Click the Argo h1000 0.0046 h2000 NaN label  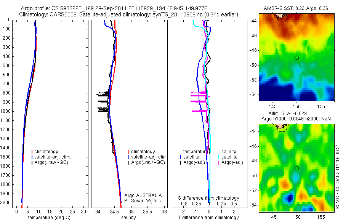click(x=296, y=119)
